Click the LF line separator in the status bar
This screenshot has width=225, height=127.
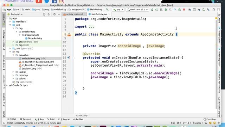click(179, 123)
